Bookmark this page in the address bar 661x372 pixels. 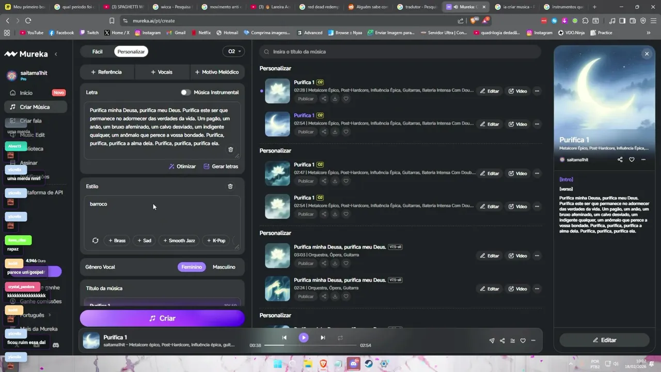click(112, 21)
